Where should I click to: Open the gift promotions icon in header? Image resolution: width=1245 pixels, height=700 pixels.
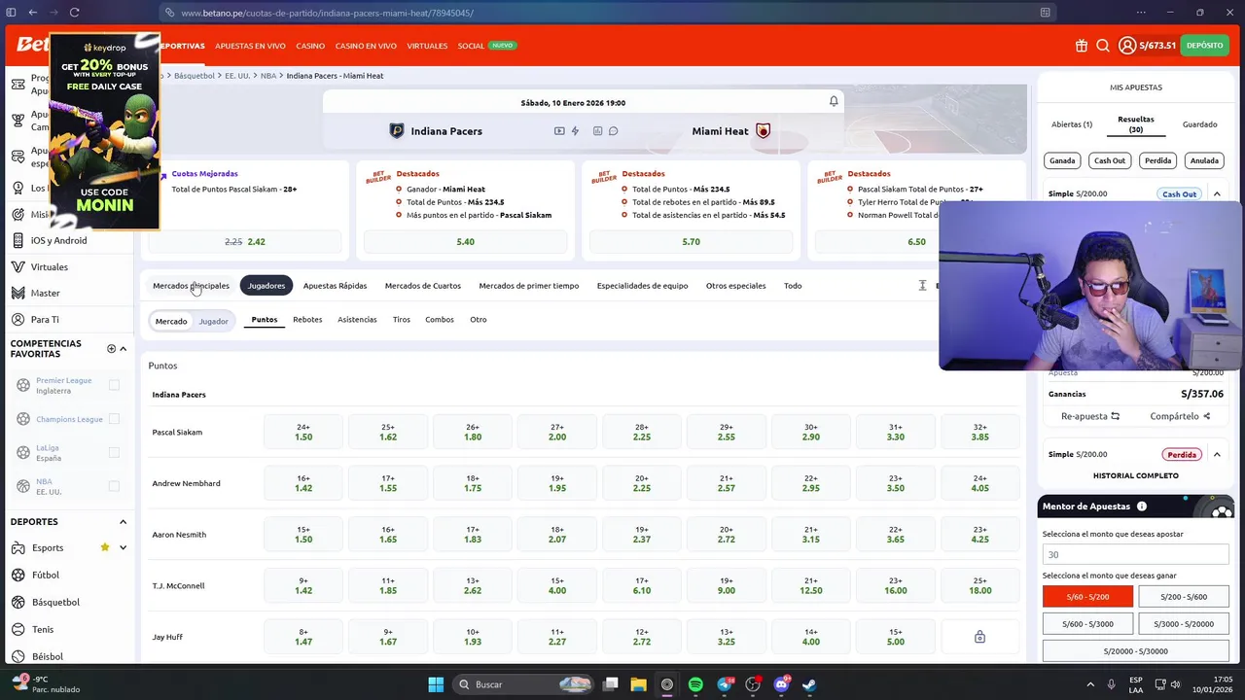click(1082, 46)
